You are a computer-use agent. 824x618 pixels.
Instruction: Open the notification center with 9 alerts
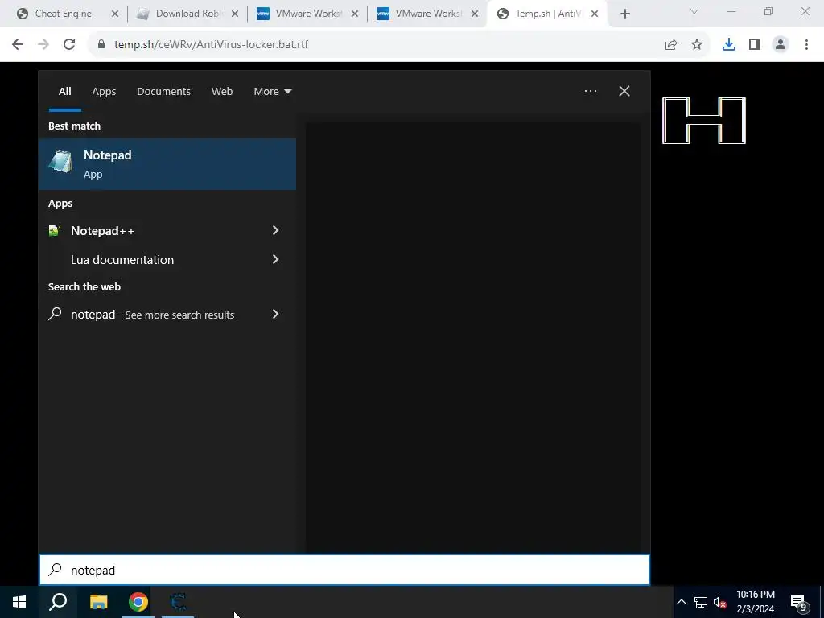799,603
